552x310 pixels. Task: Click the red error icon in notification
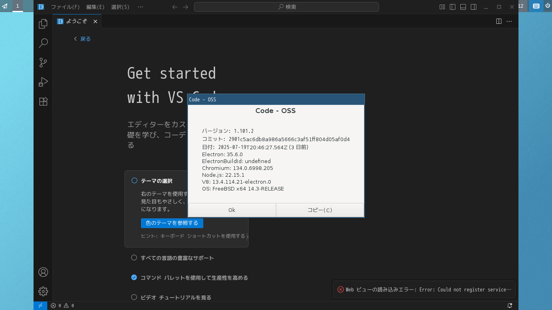341,289
